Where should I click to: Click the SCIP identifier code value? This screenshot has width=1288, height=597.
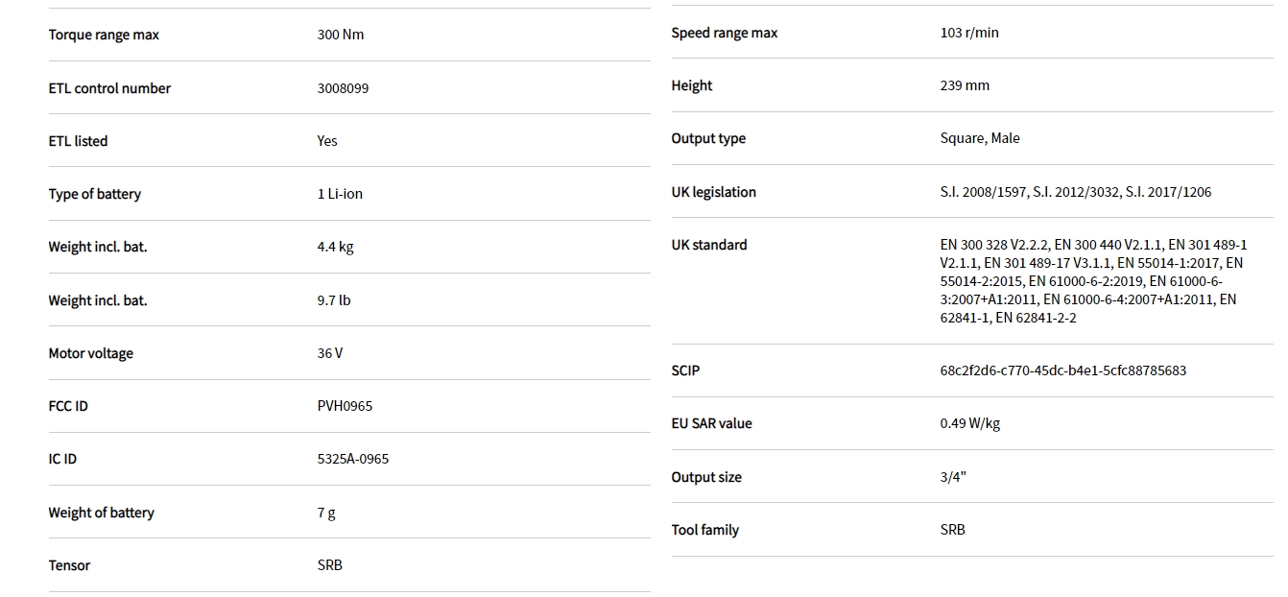(1062, 370)
